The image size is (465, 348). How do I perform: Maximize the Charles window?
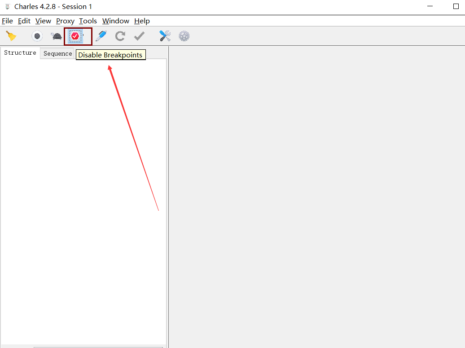[x=456, y=6]
